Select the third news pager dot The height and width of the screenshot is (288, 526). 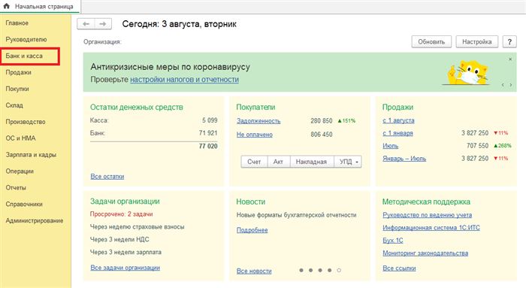[320, 270]
